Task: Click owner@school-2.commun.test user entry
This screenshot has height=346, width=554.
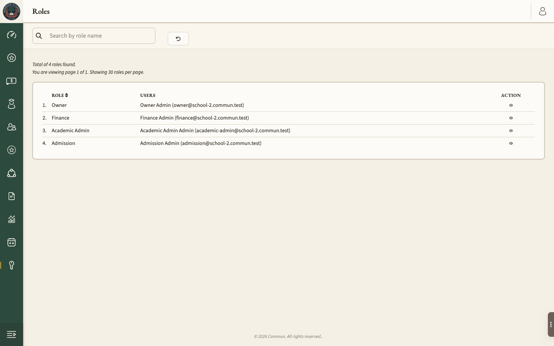Action: (192, 105)
